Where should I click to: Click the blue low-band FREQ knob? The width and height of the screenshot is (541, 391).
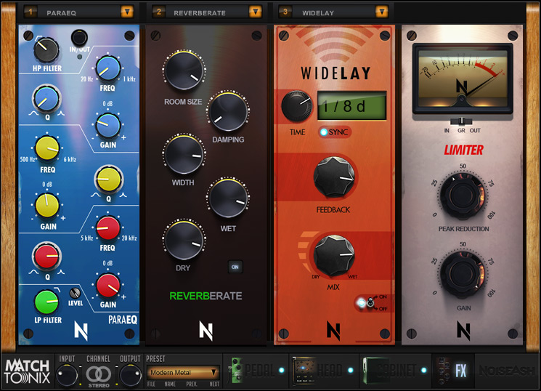pyautogui.click(x=108, y=68)
